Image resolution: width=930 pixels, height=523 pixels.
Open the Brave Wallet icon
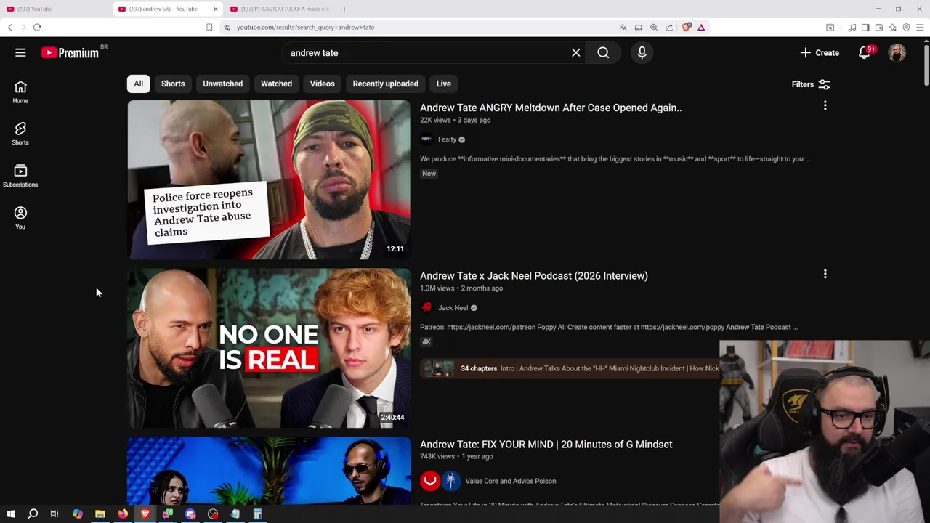pyautogui.click(x=879, y=28)
